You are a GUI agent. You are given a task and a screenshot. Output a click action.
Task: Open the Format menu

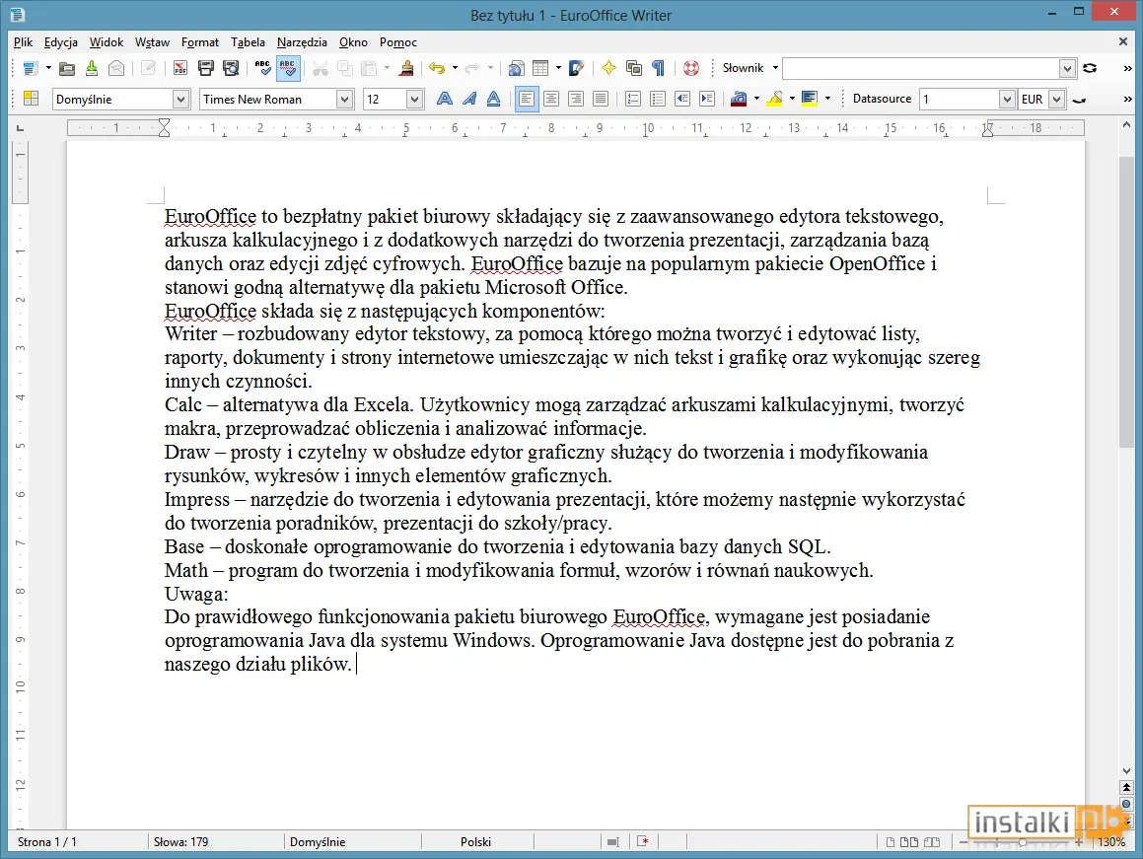[x=200, y=42]
